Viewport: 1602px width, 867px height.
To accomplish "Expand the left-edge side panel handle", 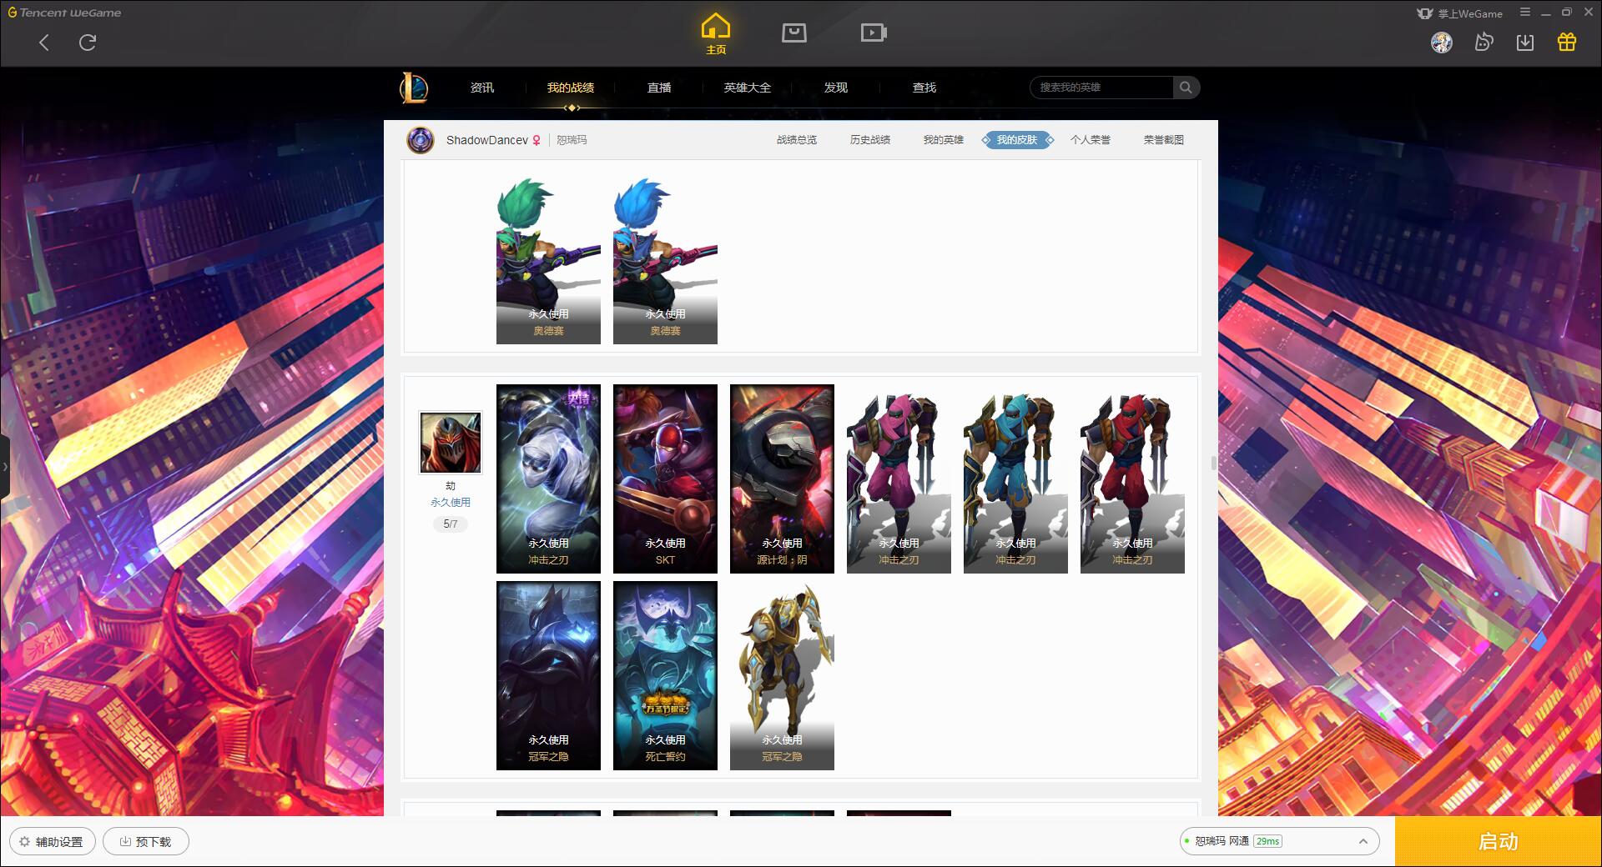I will [4, 467].
